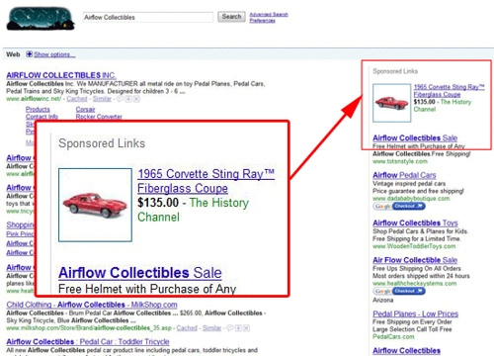Image resolution: width=494 pixels, height=356 pixels.
Task: Click the www.totsnstyle.com ad URL
Action: click(400, 161)
